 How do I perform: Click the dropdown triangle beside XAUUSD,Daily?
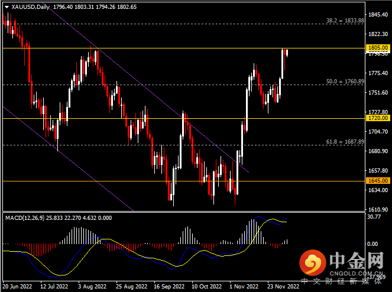click(6, 7)
